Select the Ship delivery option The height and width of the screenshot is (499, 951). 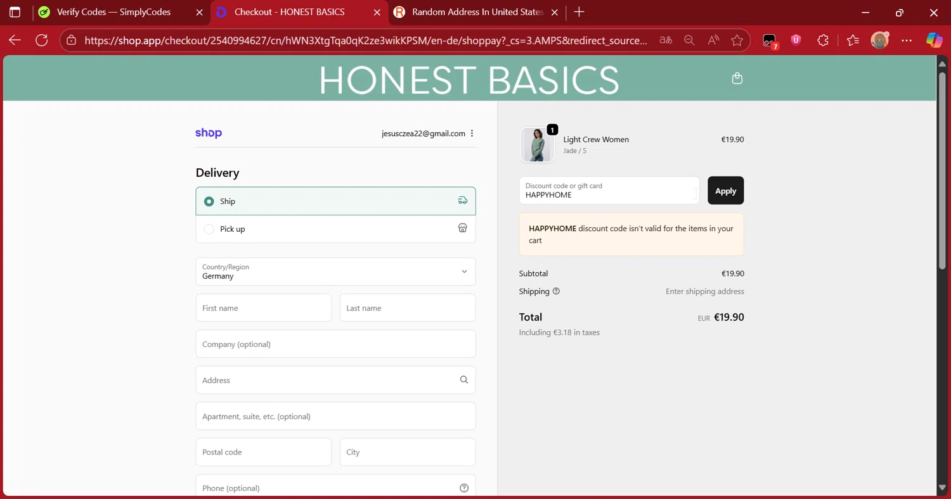click(335, 201)
